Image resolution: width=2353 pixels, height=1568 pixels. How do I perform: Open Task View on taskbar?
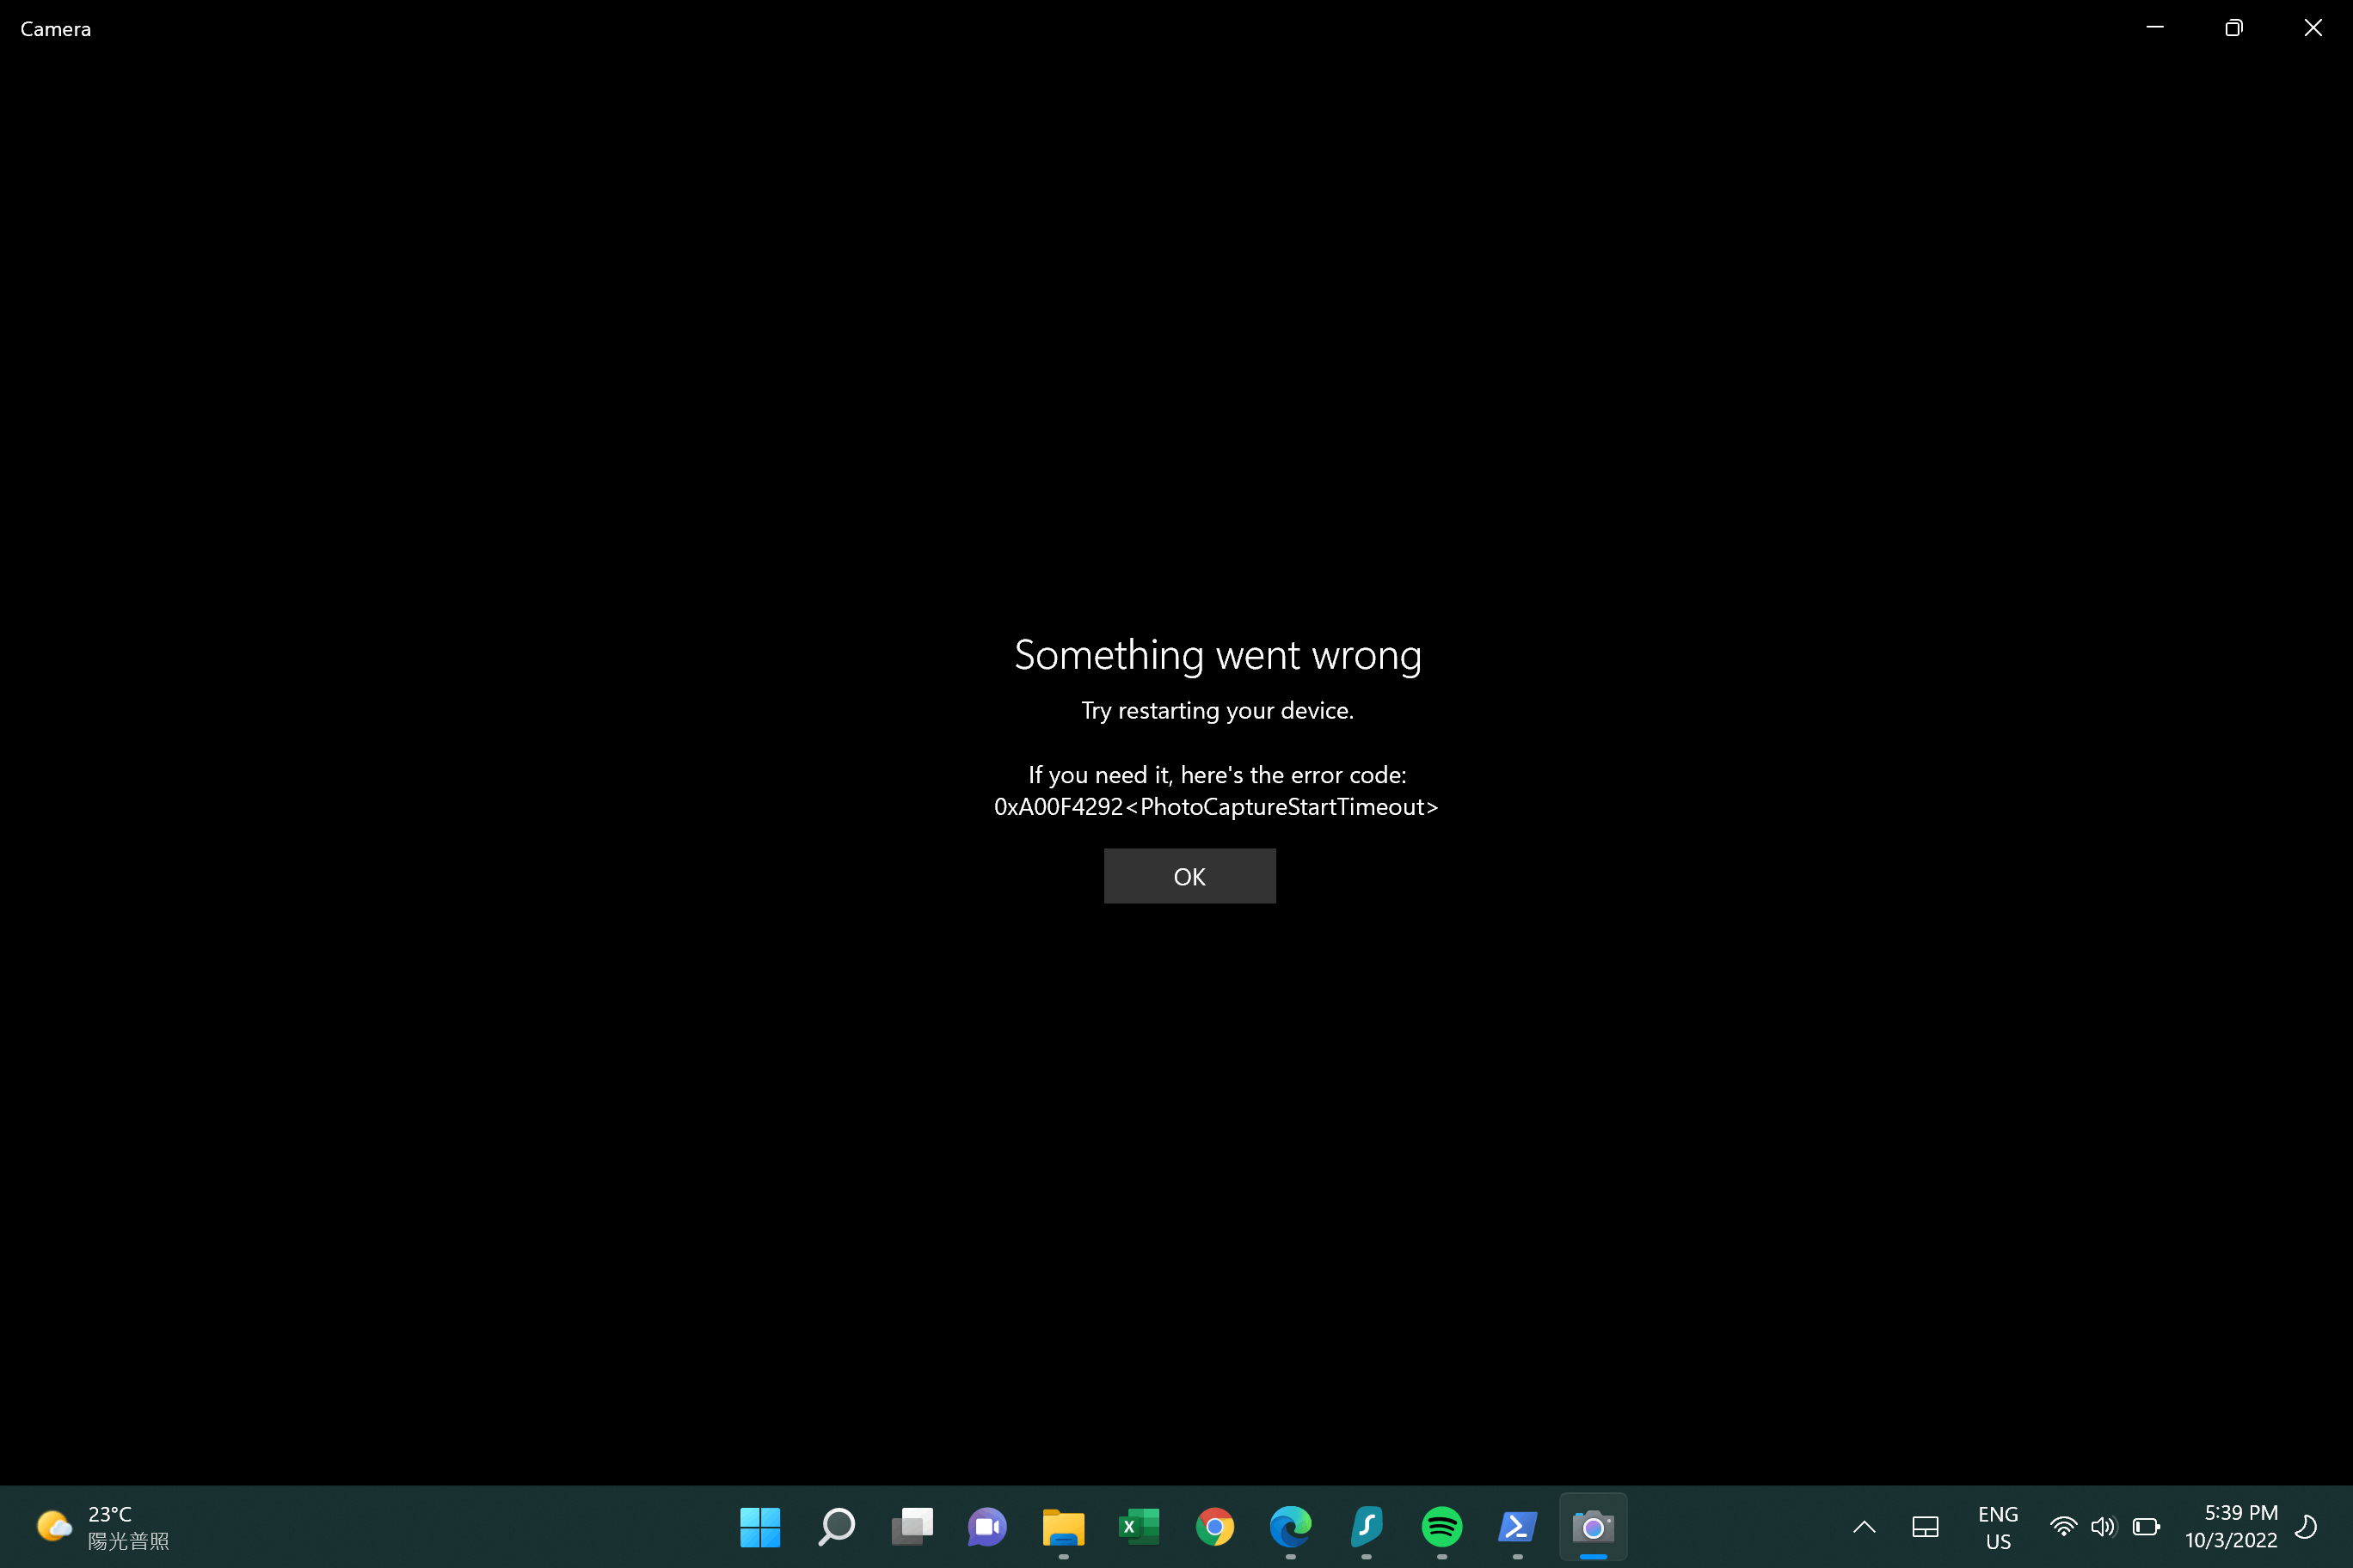point(912,1526)
